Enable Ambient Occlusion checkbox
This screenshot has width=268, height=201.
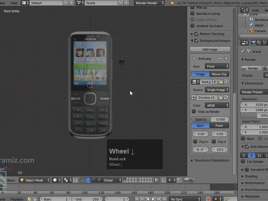coord(192,26)
